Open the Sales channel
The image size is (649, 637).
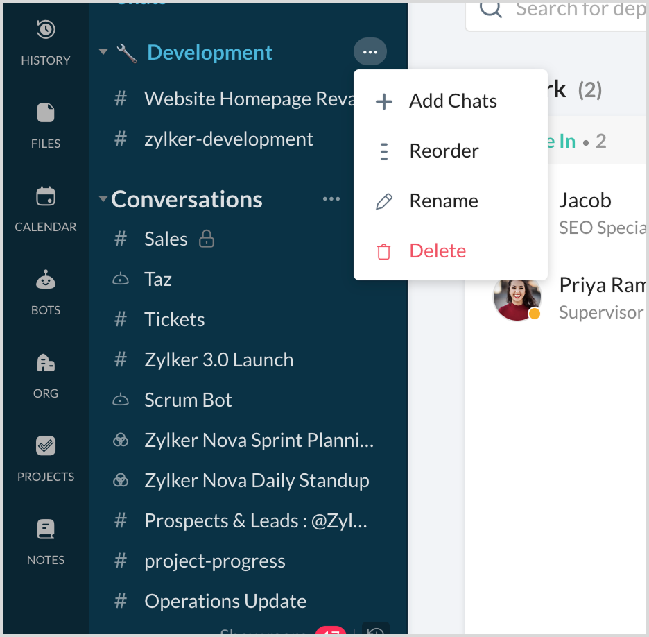pos(166,239)
